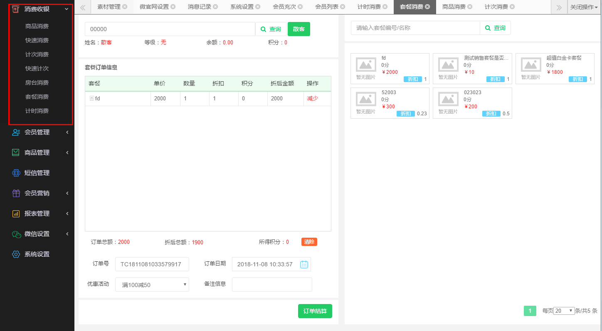The width and height of the screenshot is (602, 331).
Task: Click the green 散客 button
Action: pos(299,29)
